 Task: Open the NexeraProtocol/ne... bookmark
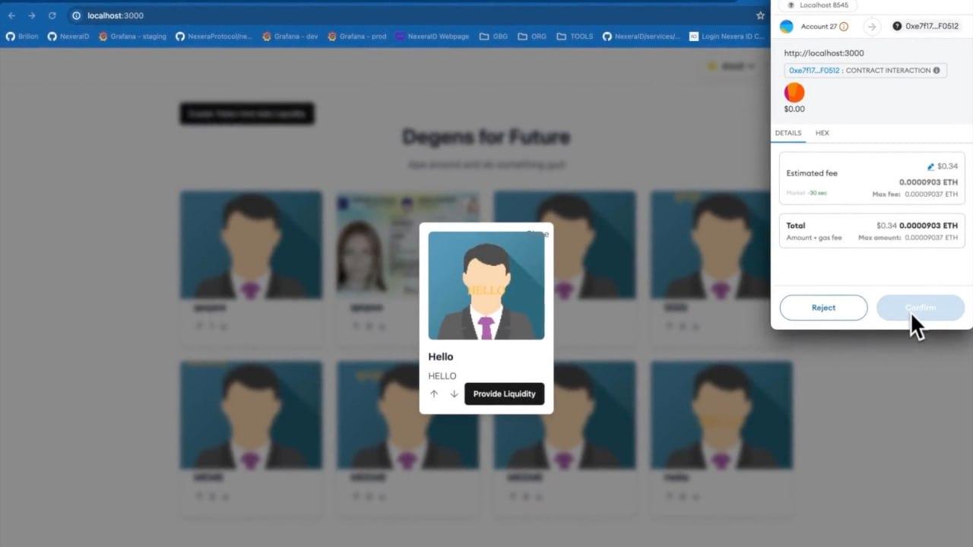[214, 36]
